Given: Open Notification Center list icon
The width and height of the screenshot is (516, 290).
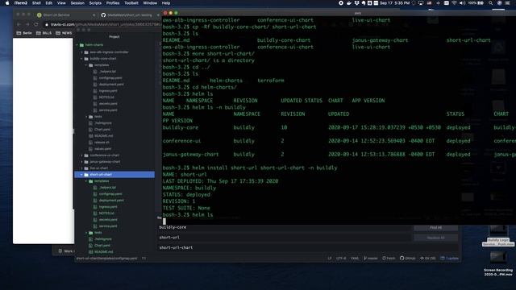Looking at the screenshot, I should [508, 3].
